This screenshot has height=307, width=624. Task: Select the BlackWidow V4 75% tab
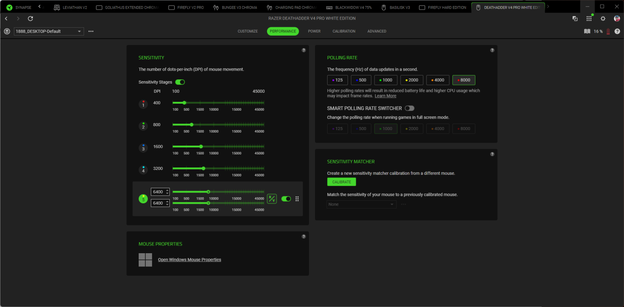coord(349,7)
